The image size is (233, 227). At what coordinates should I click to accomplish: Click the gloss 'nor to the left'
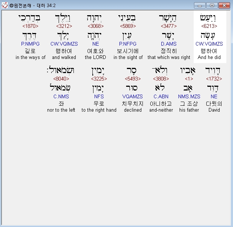(x=61, y=110)
